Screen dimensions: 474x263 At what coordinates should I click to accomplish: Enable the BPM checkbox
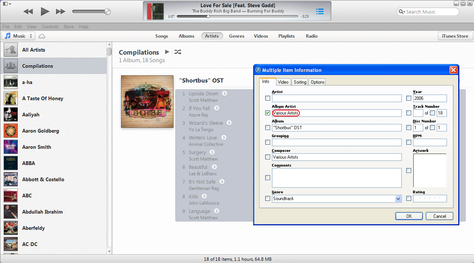pos(409,142)
